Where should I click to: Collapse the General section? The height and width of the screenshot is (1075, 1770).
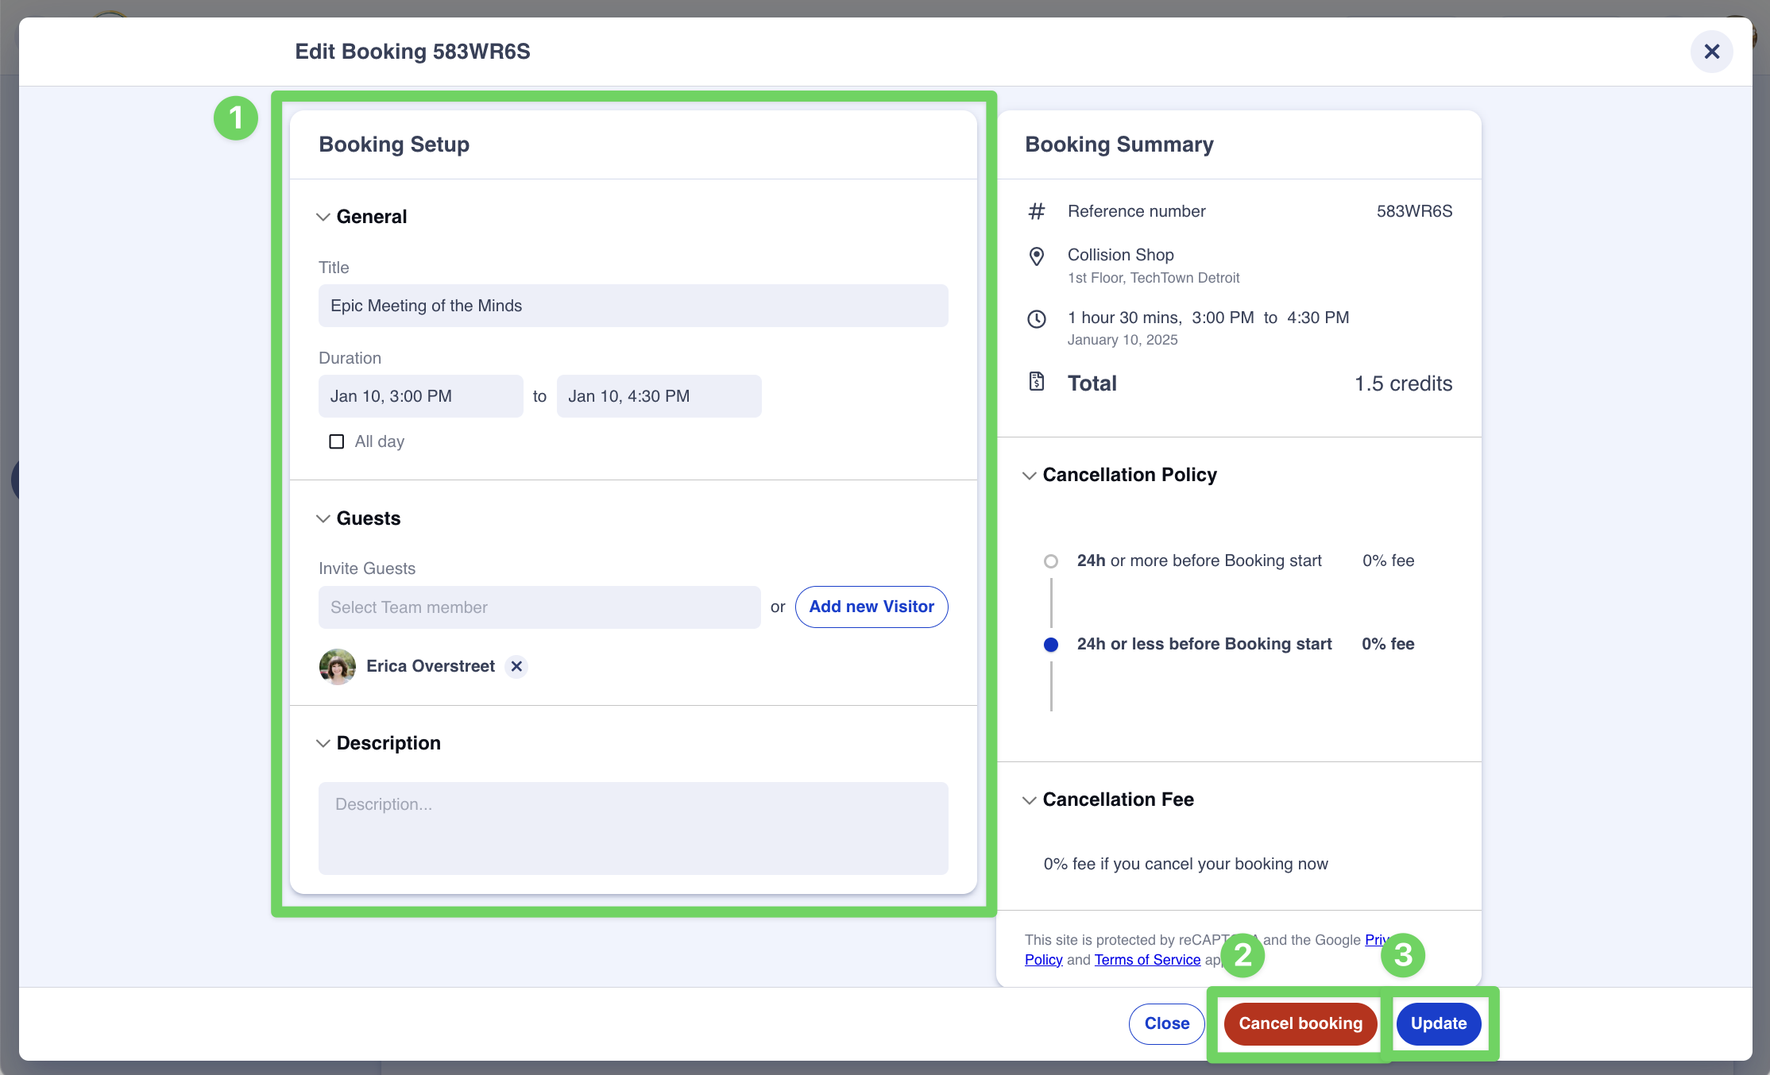(x=323, y=217)
